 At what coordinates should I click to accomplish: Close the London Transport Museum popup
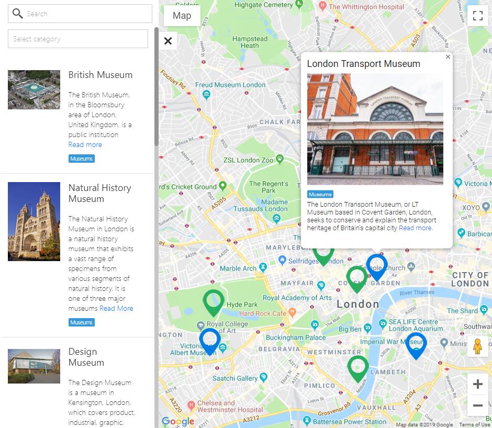click(x=448, y=57)
